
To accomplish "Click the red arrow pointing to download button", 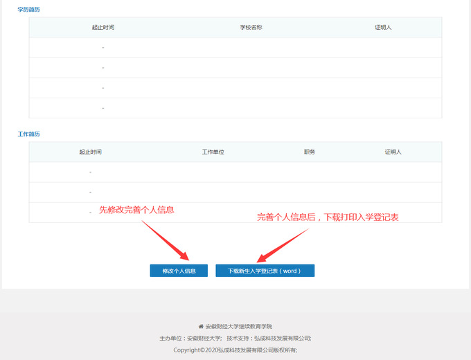I will 283,243.
